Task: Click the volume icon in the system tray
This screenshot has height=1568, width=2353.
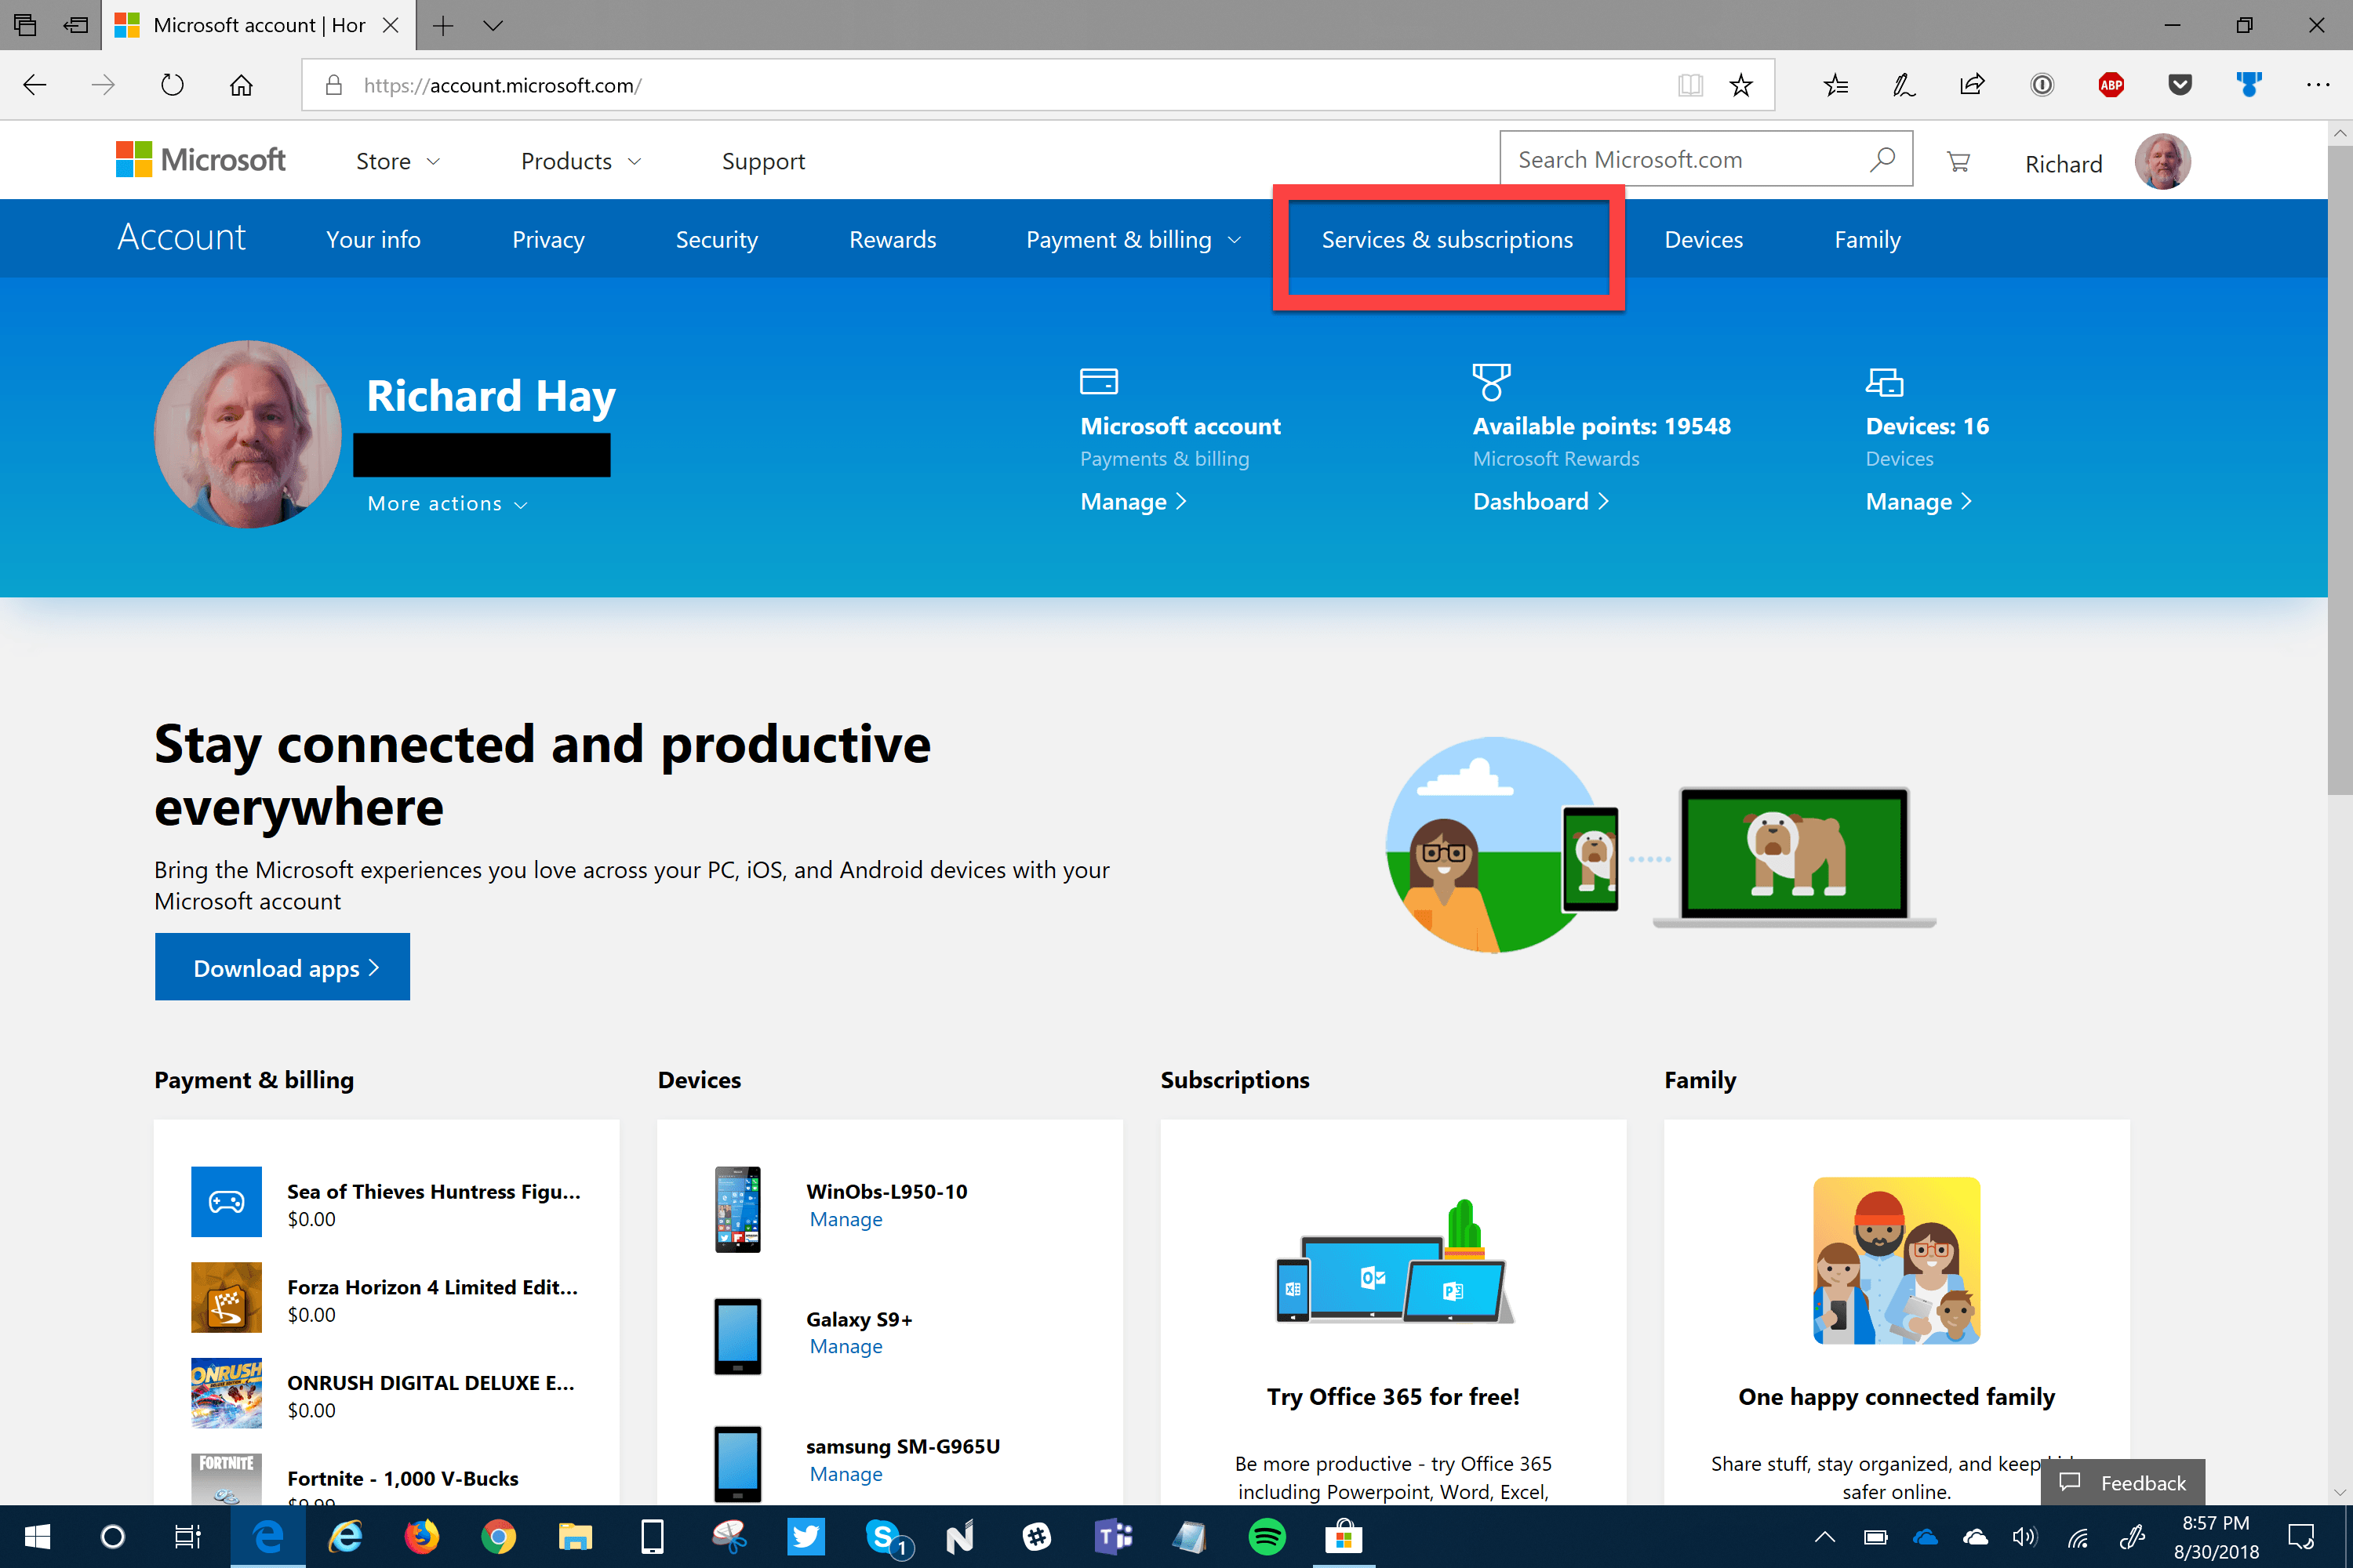Action: pyautogui.click(x=2026, y=1537)
